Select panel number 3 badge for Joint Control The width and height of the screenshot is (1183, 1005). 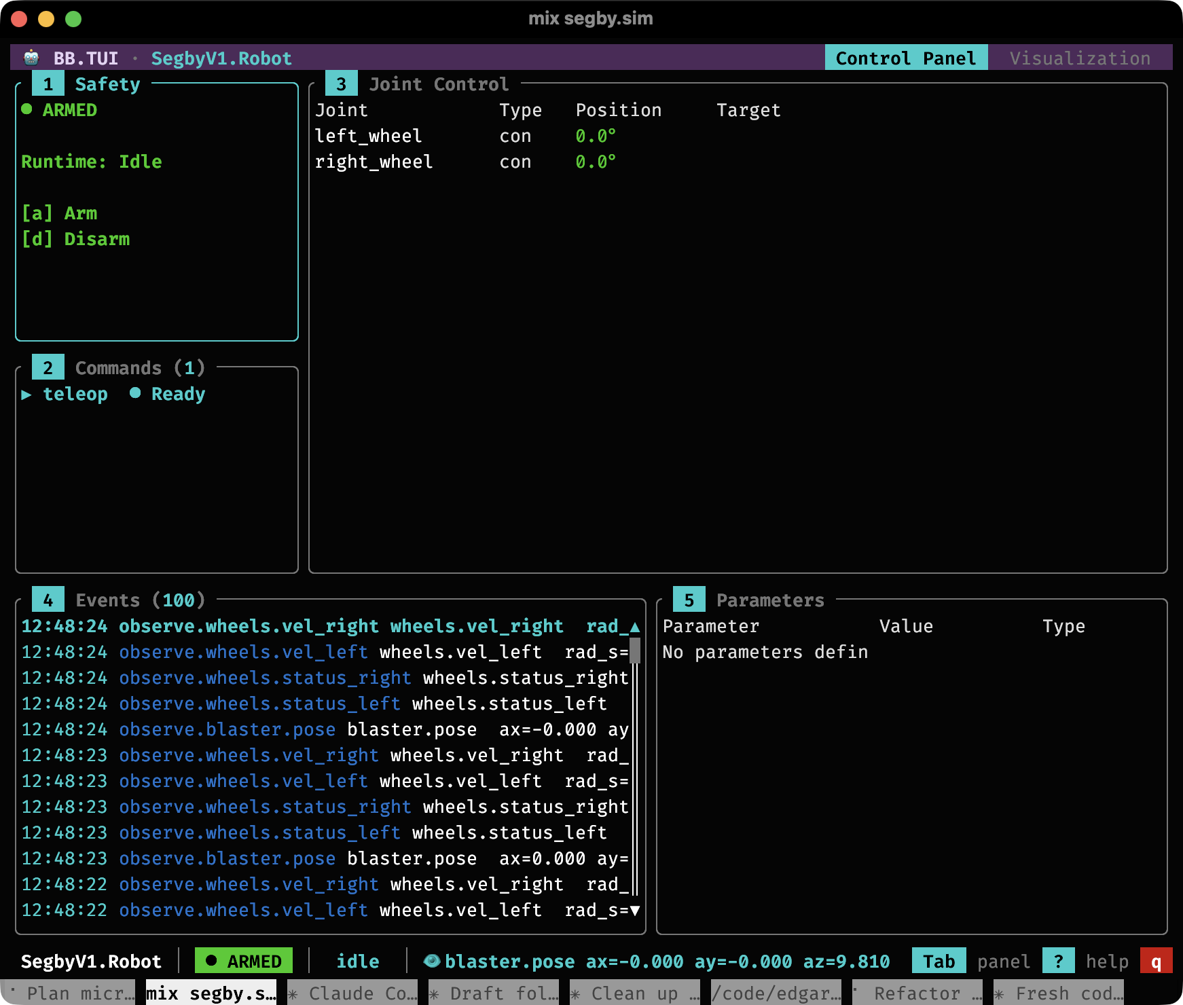[341, 84]
